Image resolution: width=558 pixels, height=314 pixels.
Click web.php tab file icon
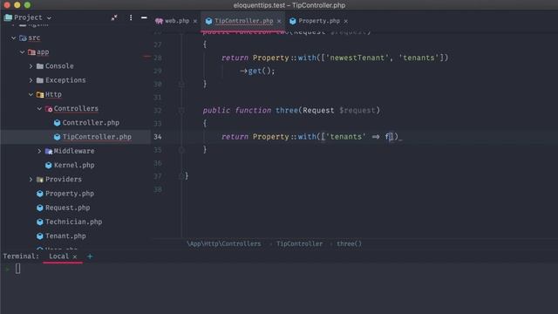point(159,21)
